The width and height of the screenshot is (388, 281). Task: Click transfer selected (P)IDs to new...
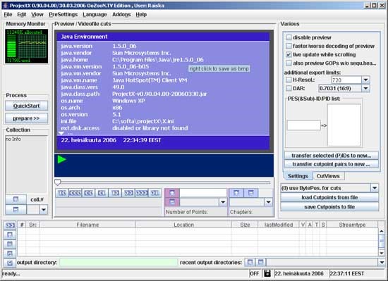[332, 156]
